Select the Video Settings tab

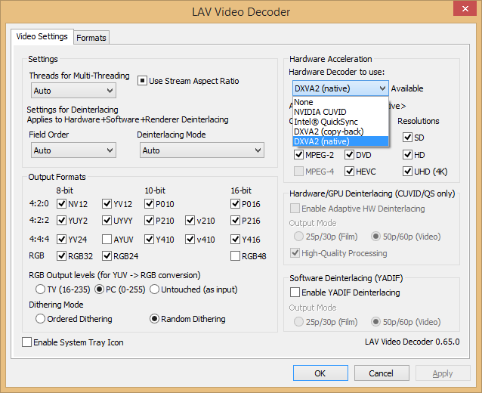coord(42,36)
